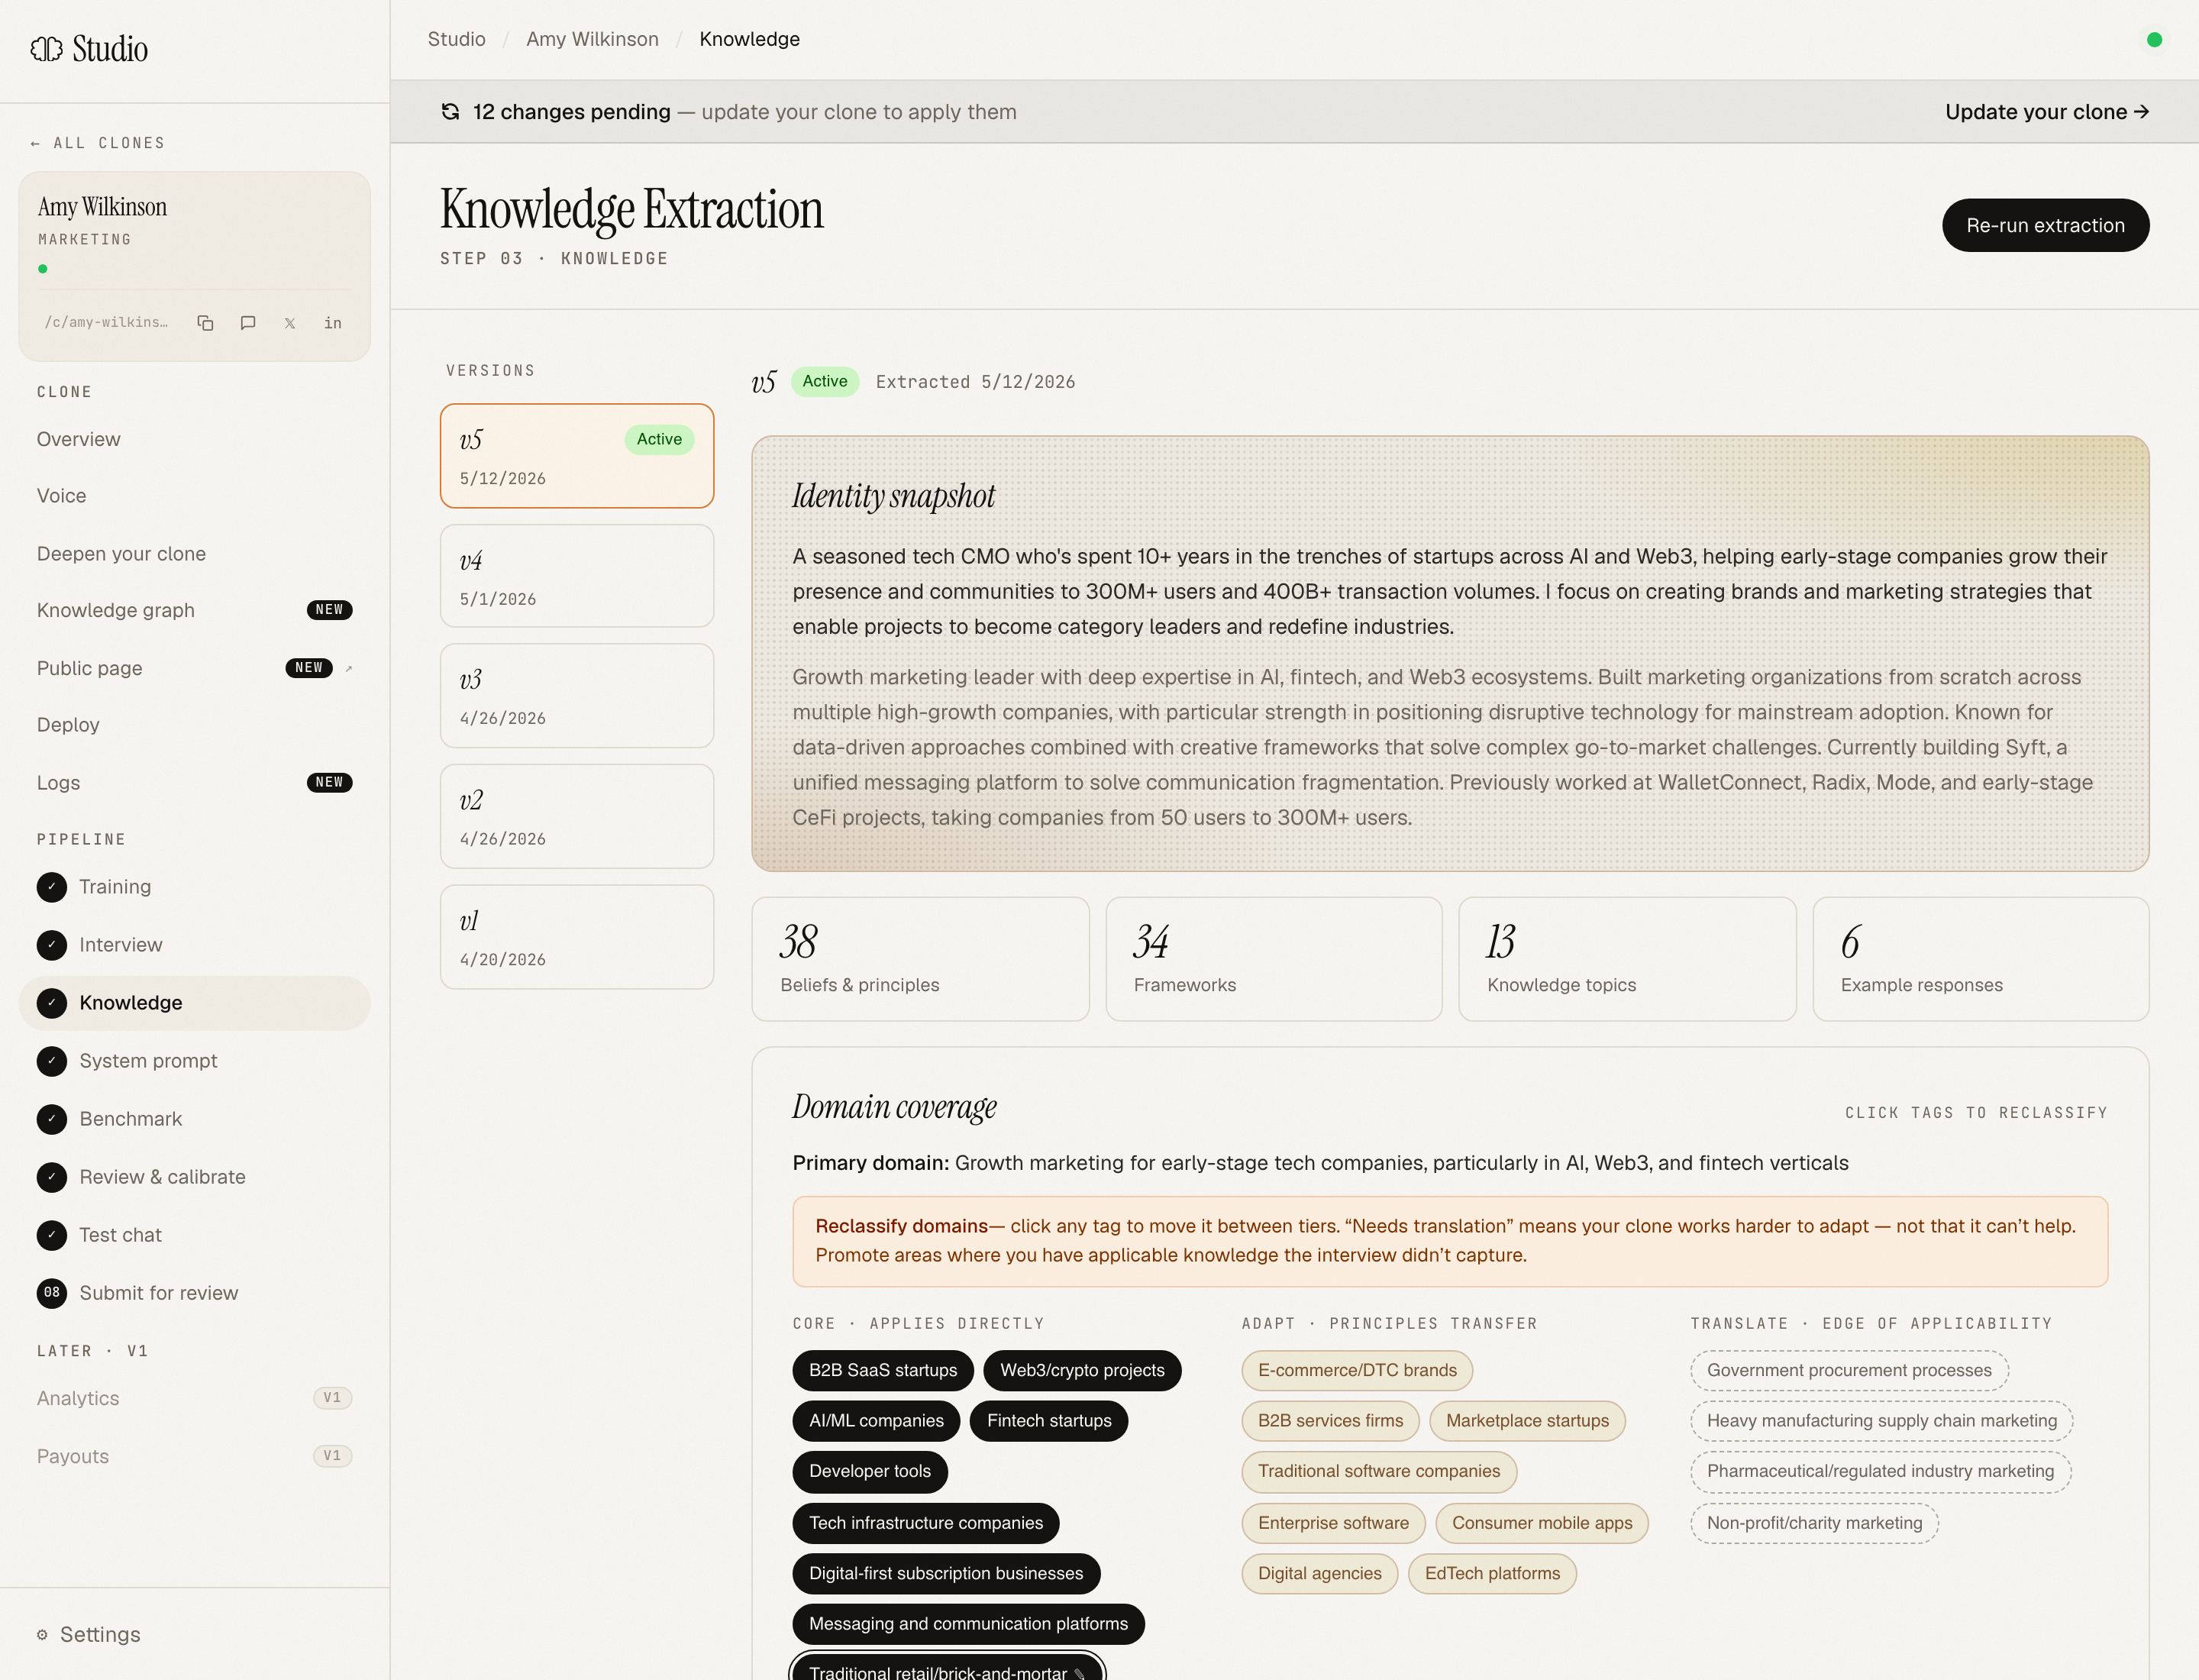
Task: Click the Review & calibrate checkmark icon
Action: [52, 1177]
